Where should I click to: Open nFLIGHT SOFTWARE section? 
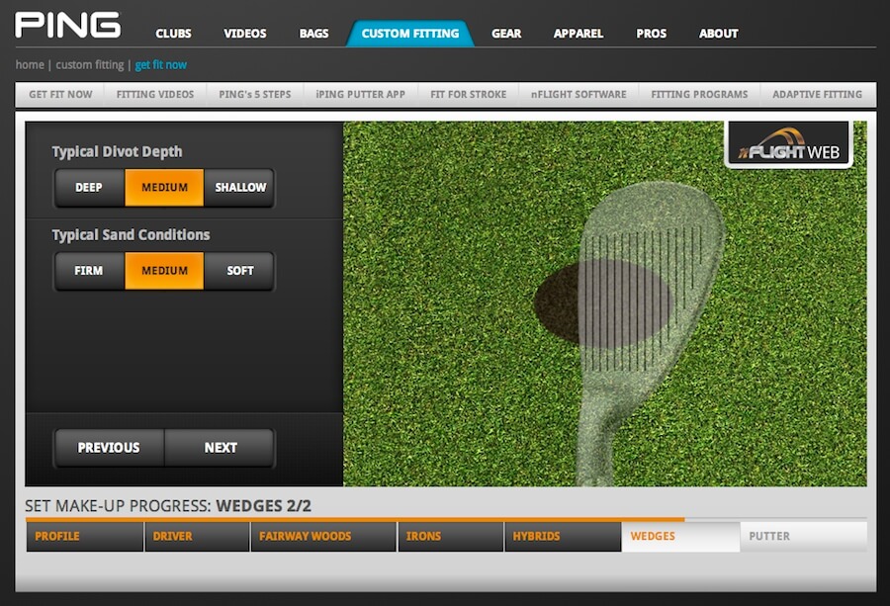576,94
